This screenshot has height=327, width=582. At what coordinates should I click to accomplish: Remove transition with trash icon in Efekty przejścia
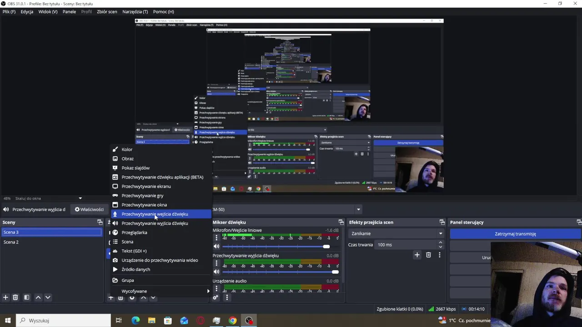click(x=428, y=255)
